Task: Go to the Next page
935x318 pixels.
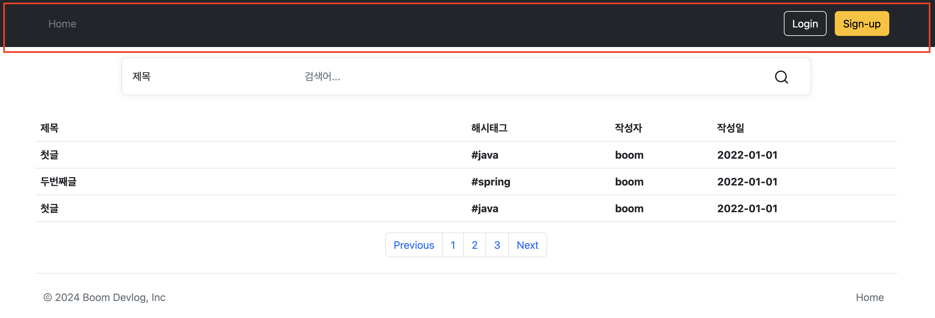Action: (527, 245)
